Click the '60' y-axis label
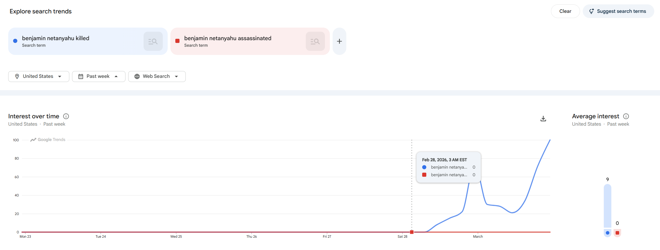 [17, 177]
